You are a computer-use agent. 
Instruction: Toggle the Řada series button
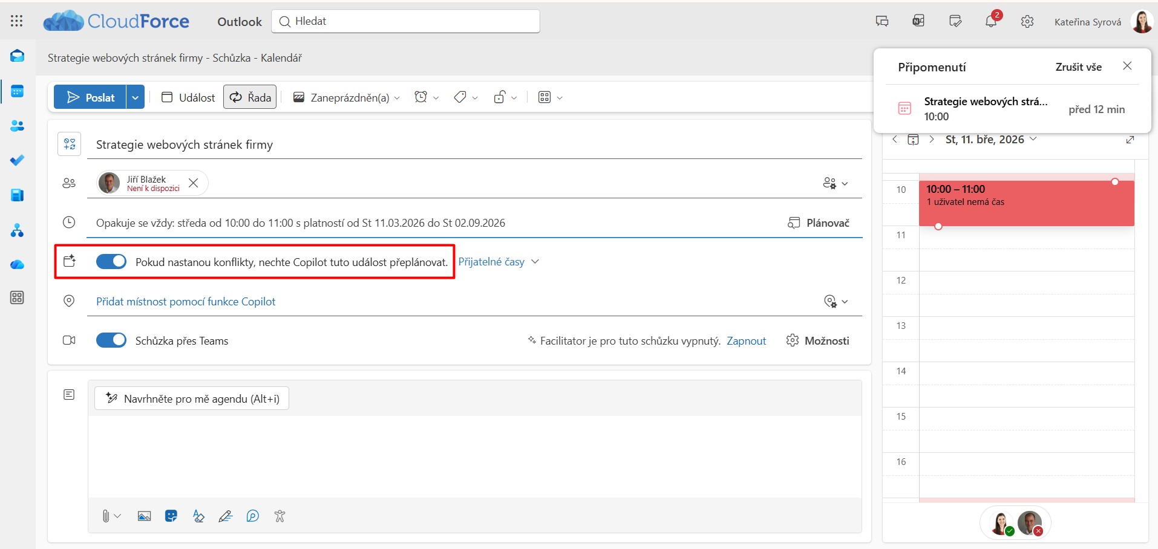[250, 97]
